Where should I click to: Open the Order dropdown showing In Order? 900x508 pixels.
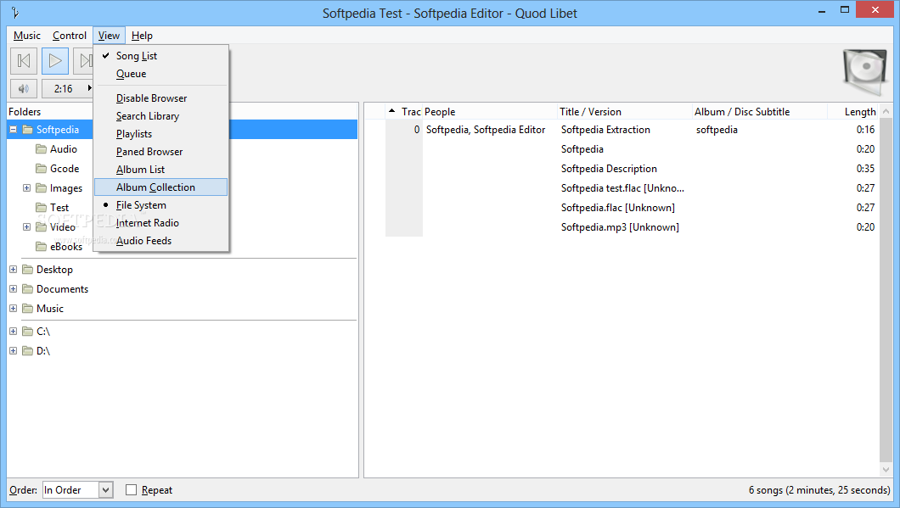coord(77,490)
